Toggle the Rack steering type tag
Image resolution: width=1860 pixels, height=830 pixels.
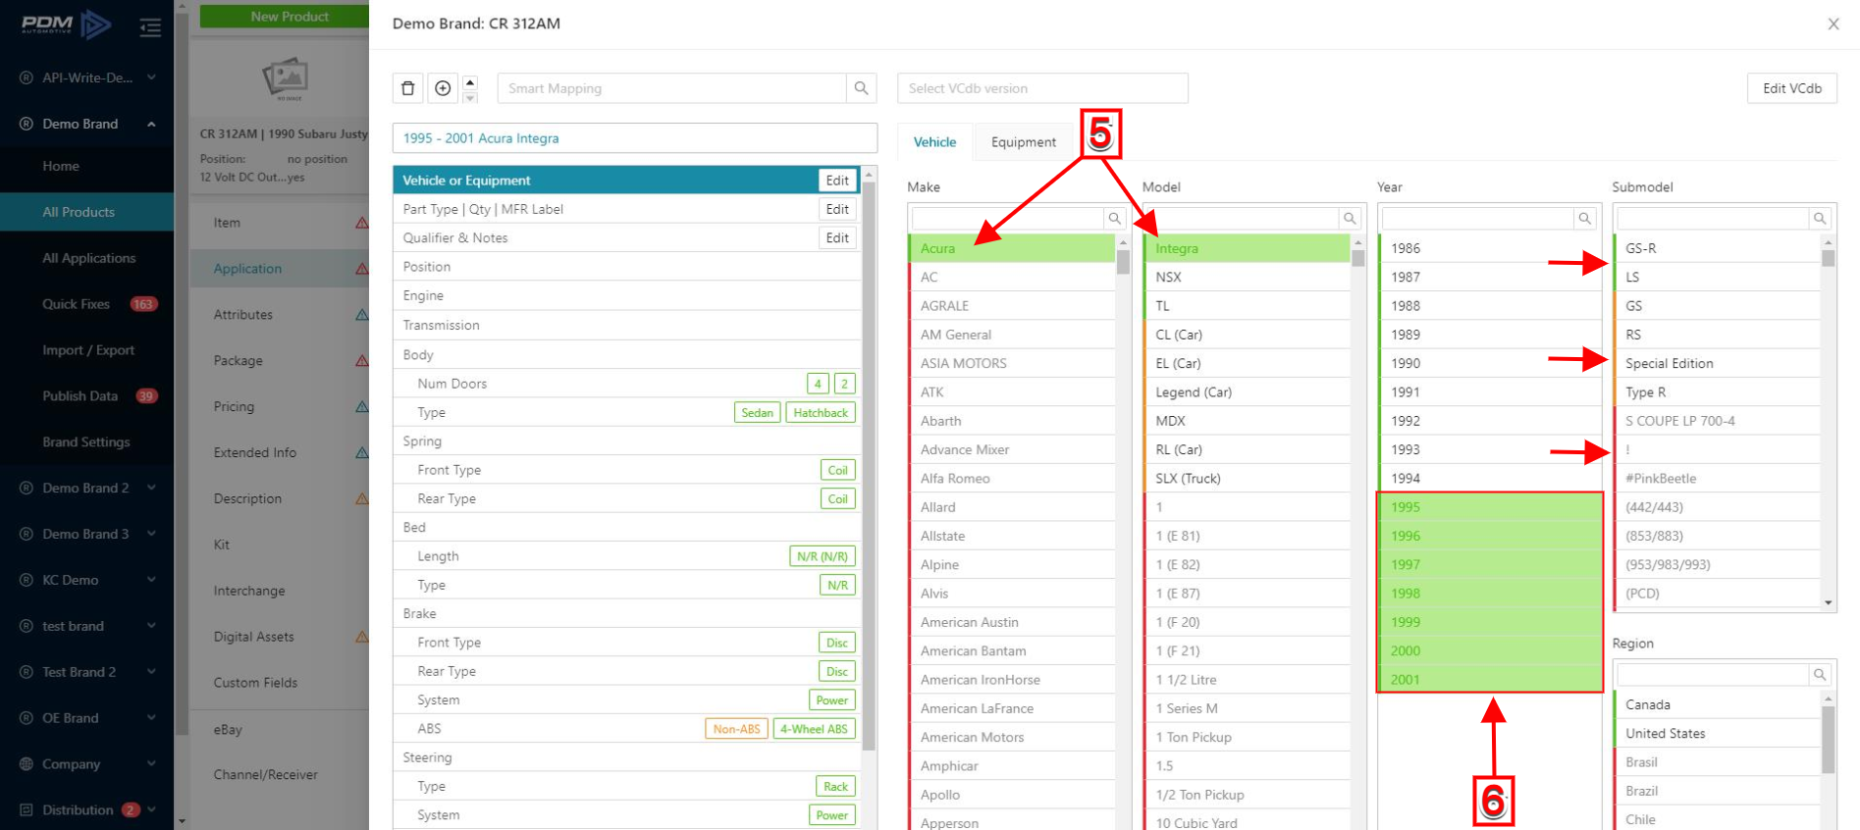pyautogui.click(x=835, y=787)
